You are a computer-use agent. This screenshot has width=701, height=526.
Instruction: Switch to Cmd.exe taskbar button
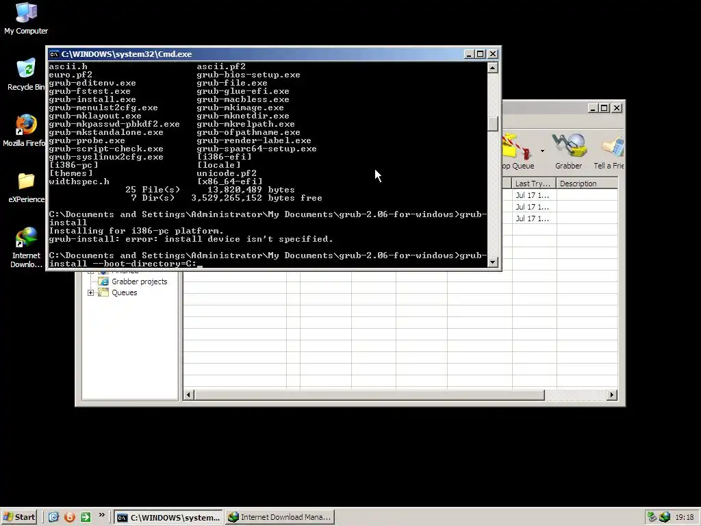coord(168,517)
